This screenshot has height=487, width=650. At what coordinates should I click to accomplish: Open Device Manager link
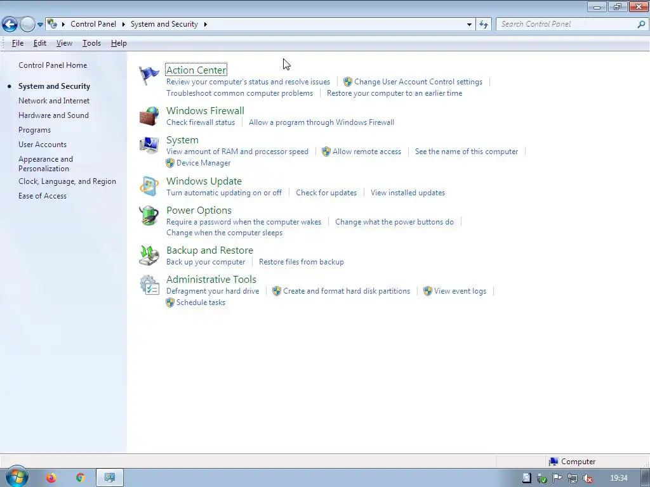pos(204,163)
